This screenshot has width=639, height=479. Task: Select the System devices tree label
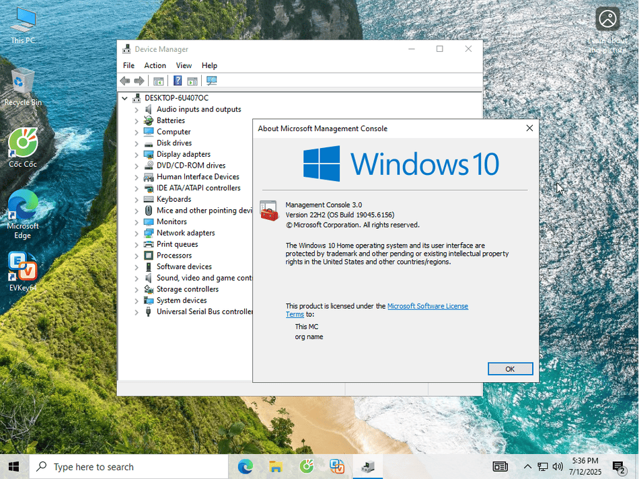[x=182, y=301]
